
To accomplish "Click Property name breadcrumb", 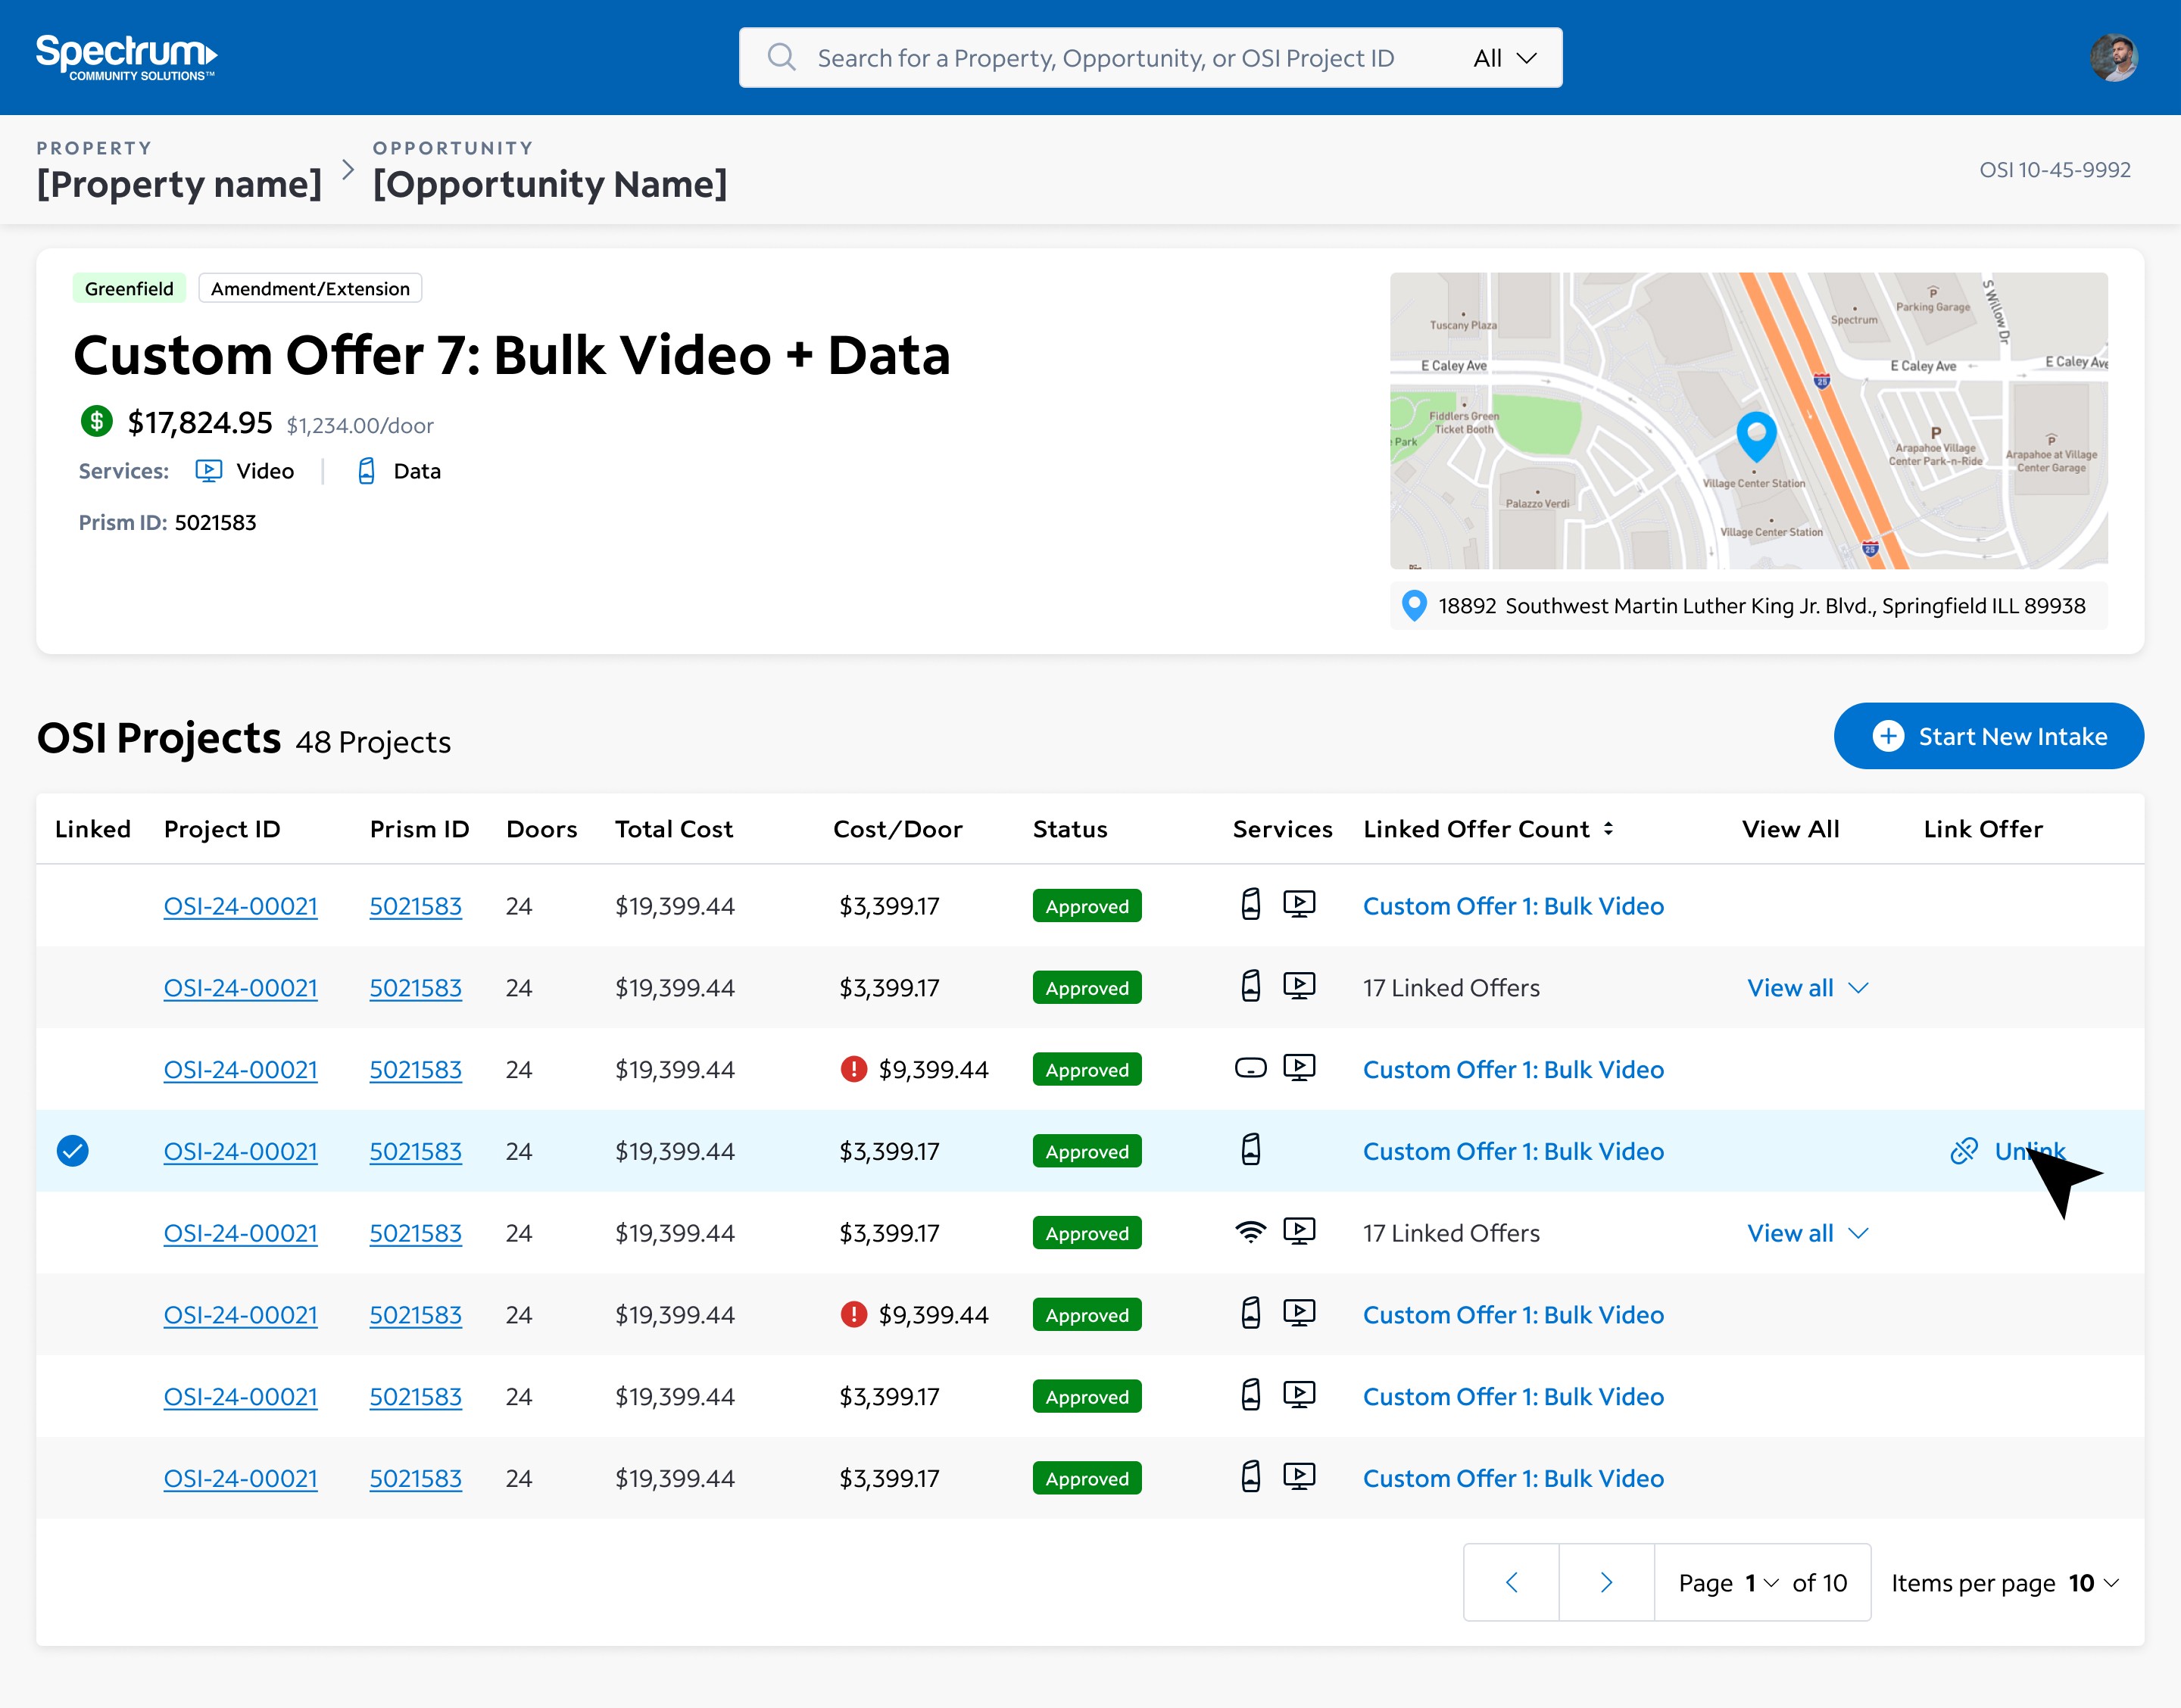I will point(179,184).
